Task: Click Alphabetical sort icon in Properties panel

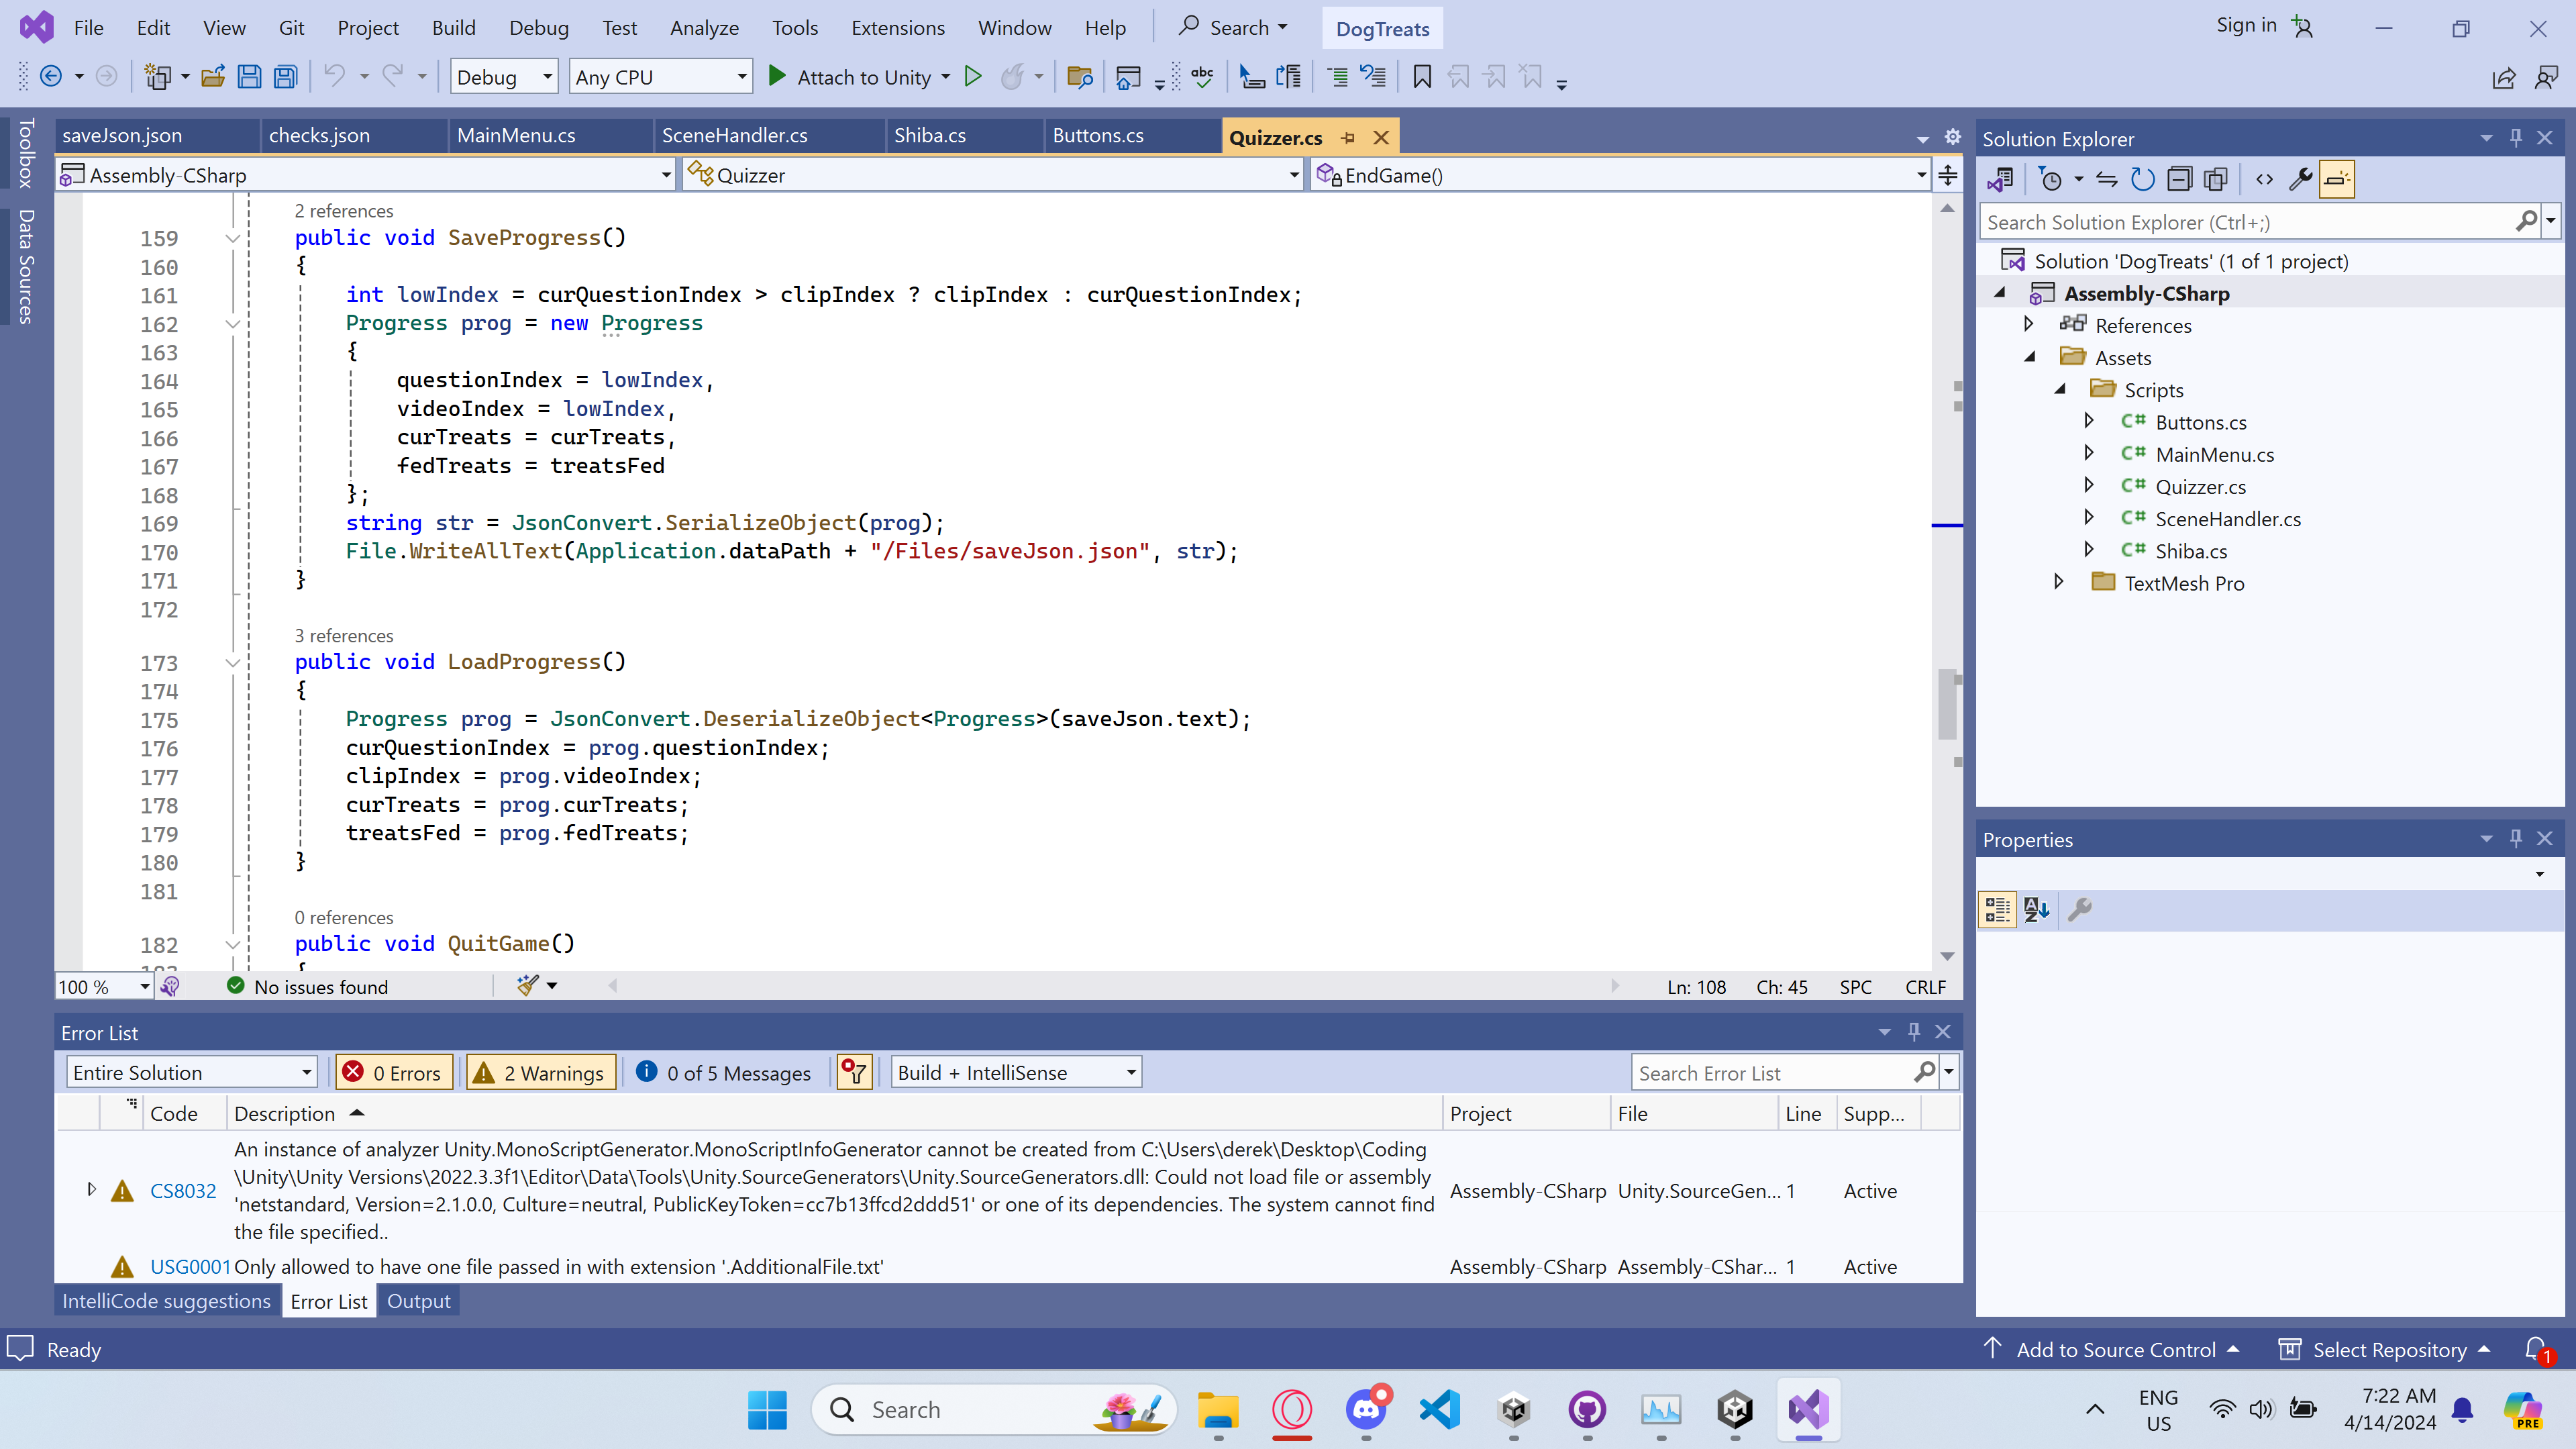Action: click(x=2036, y=909)
